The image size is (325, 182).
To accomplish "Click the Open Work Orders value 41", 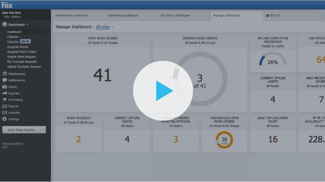I will click(x=102, y=75).
